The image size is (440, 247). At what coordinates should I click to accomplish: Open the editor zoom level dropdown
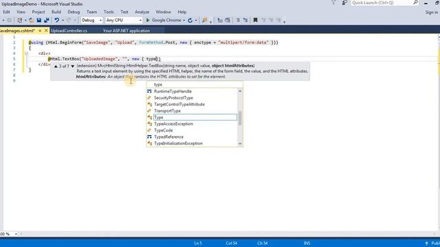pyautogui.click(x=16, y=234)
